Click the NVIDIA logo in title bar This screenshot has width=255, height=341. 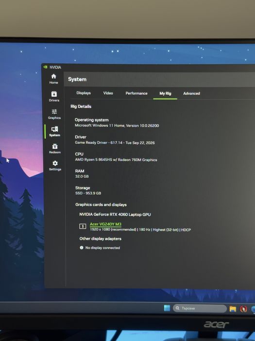tap(45, 67)
